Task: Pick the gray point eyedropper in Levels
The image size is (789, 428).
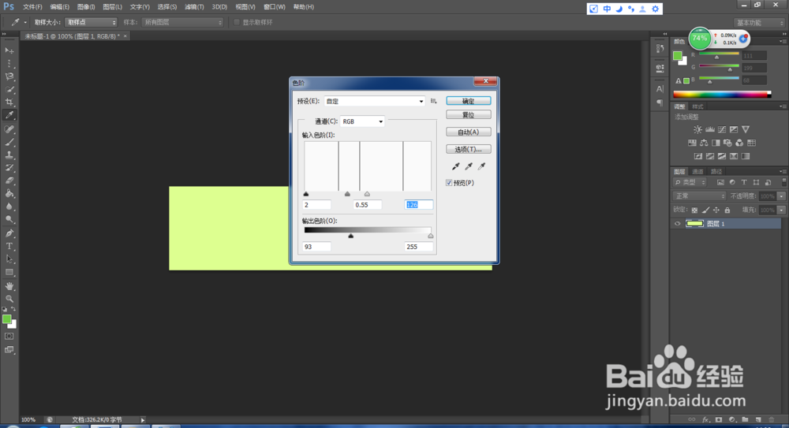Action: click(x=469, y=166)
